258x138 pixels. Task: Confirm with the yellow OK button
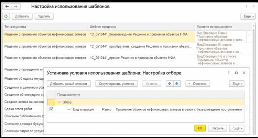click(x=200, y=128)
